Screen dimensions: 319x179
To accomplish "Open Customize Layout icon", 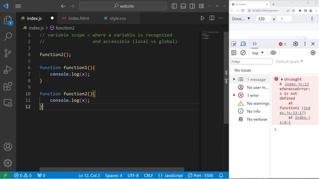I will coord(201,6).
